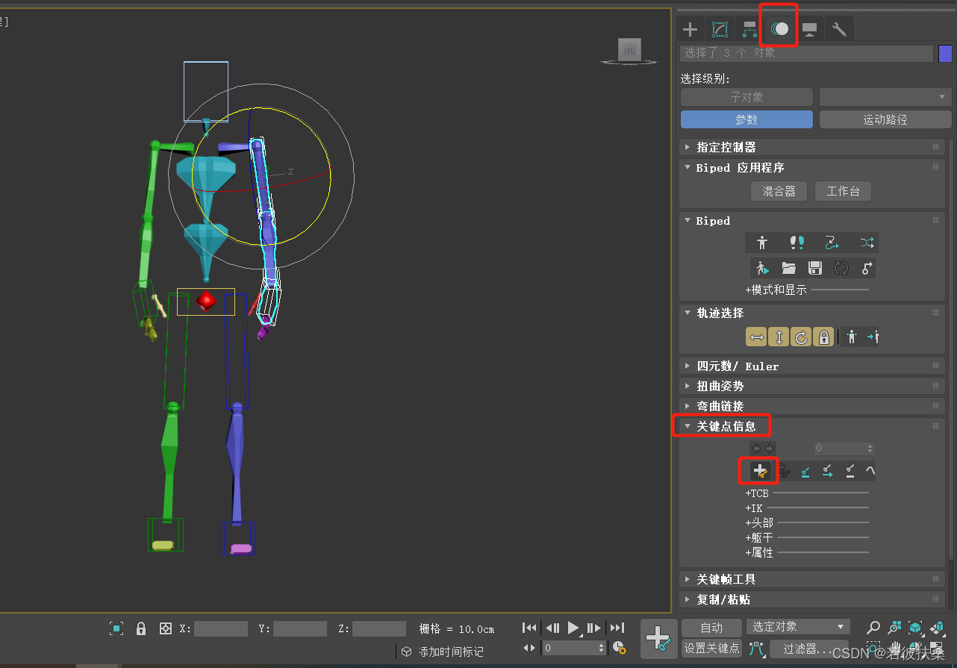The width and height of the screenshot is (957, 668).
Task: Click the X coordinate field
Action: [221, 628]
